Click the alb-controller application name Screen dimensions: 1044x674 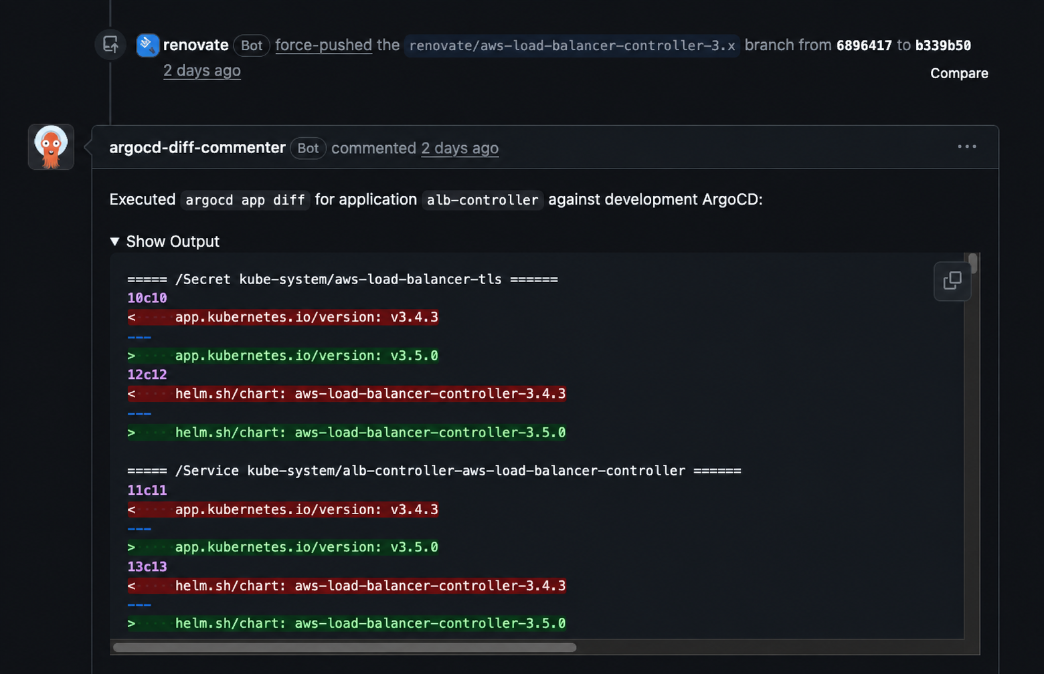(483, 200)
